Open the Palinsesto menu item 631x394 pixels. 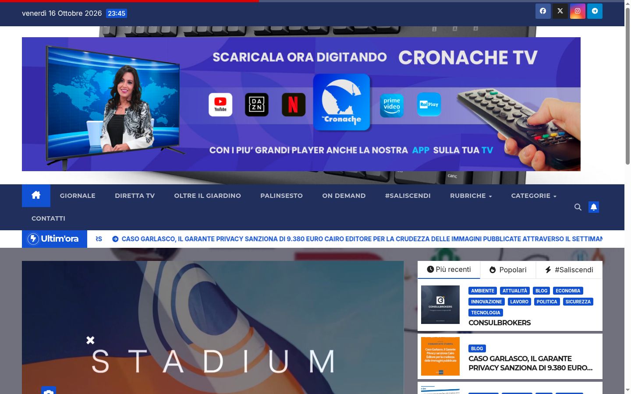(x=282, y=196)
